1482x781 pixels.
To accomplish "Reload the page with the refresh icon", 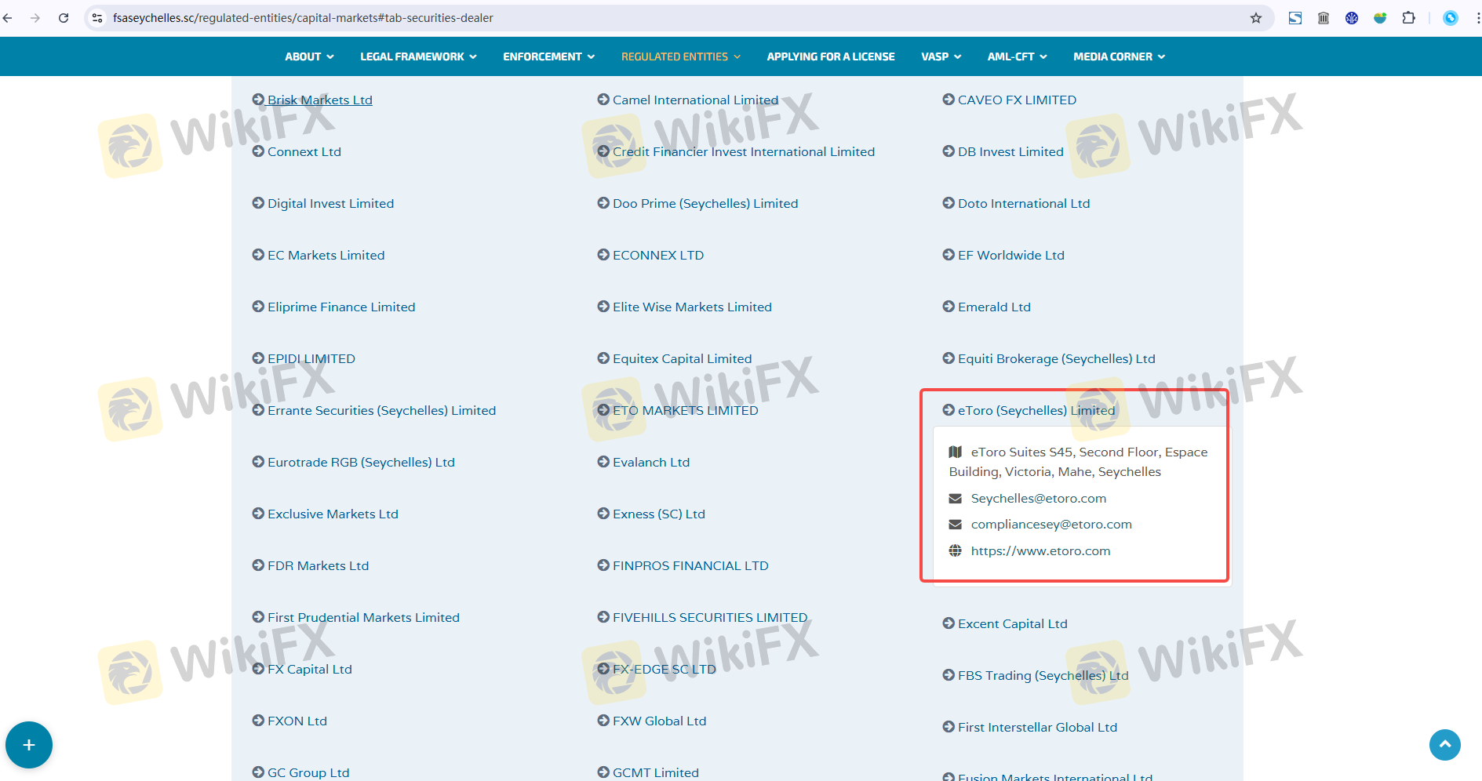I will (x=64, y=18).
